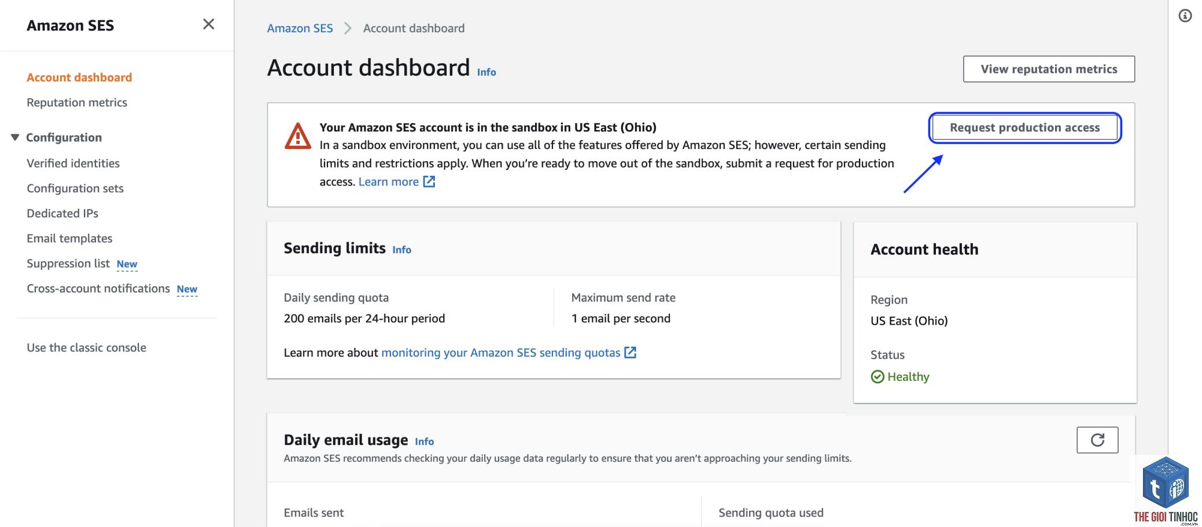Click New badge next to Cross-account notifications
This screenshot has height=527, width=1202.
click(187, 289)
